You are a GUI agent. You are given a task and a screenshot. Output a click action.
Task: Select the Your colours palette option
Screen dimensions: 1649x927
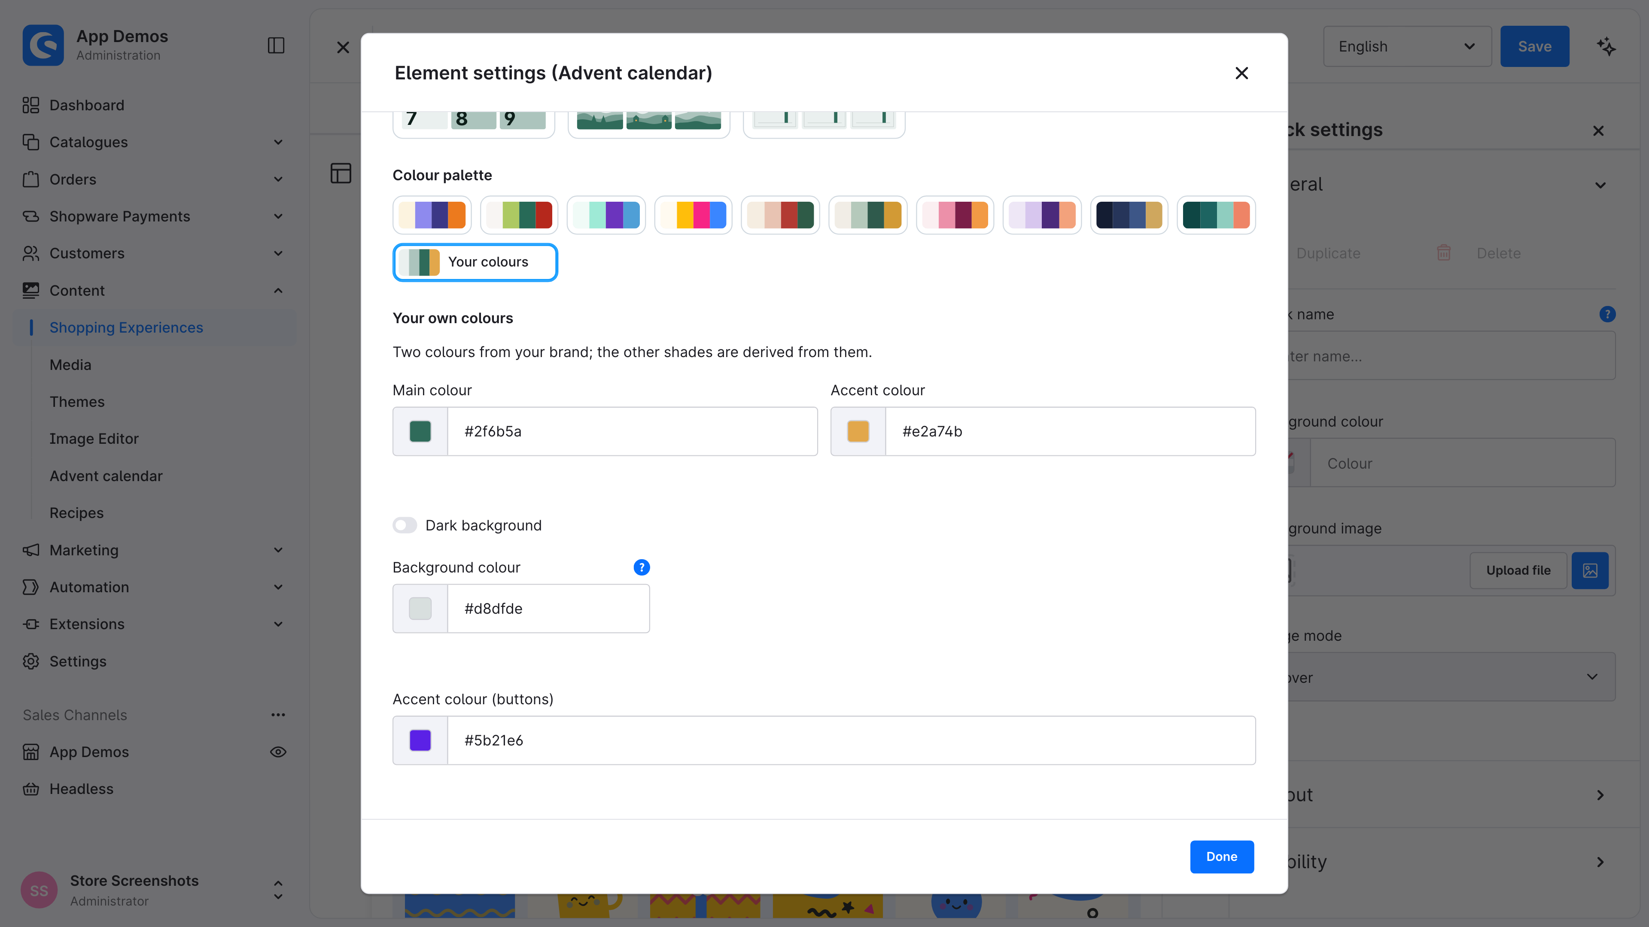click(x=475, y=262)
